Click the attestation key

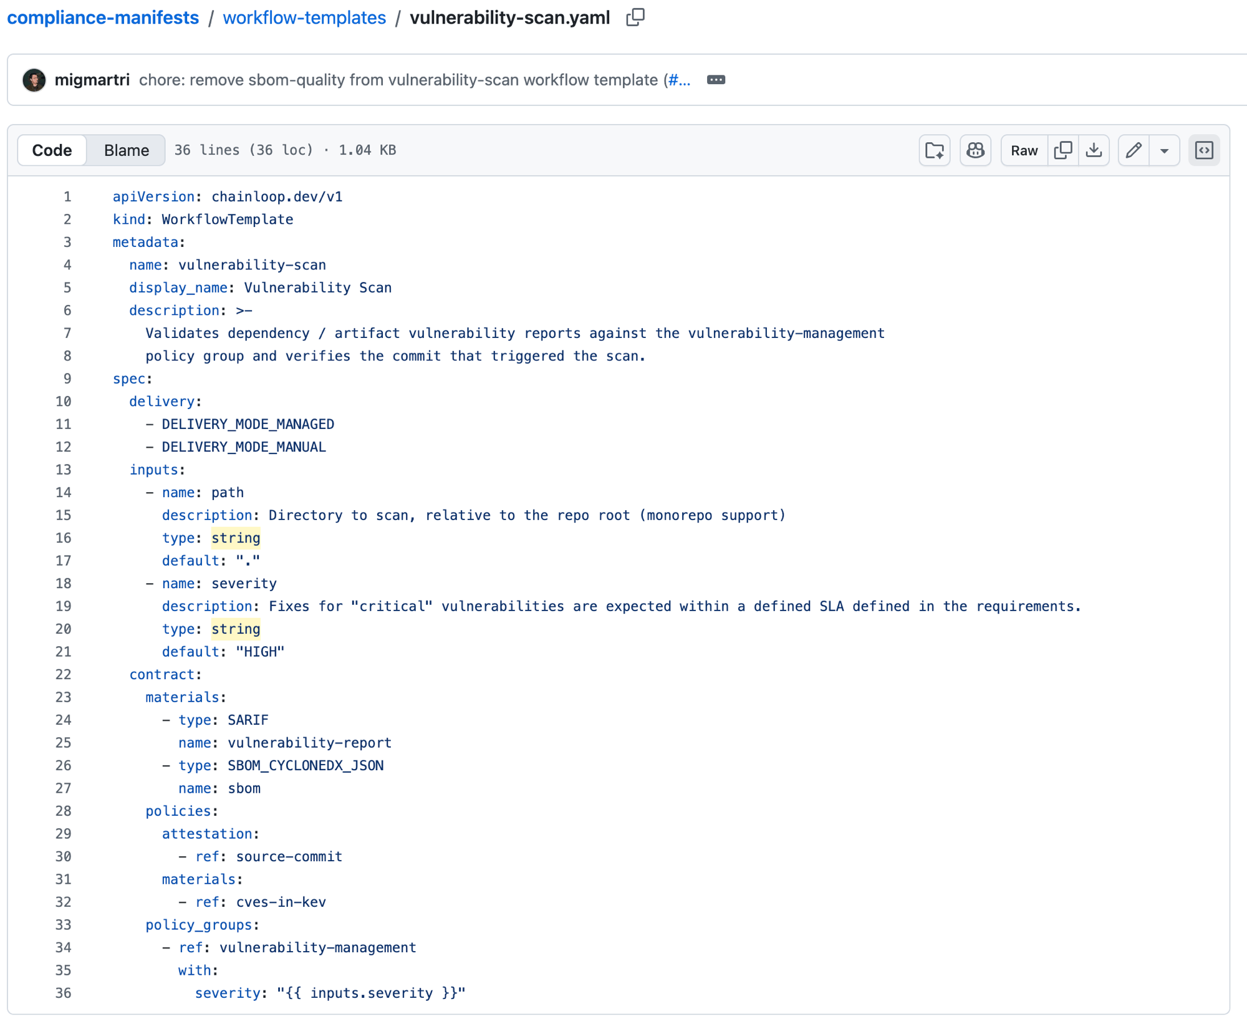(207, 834)
